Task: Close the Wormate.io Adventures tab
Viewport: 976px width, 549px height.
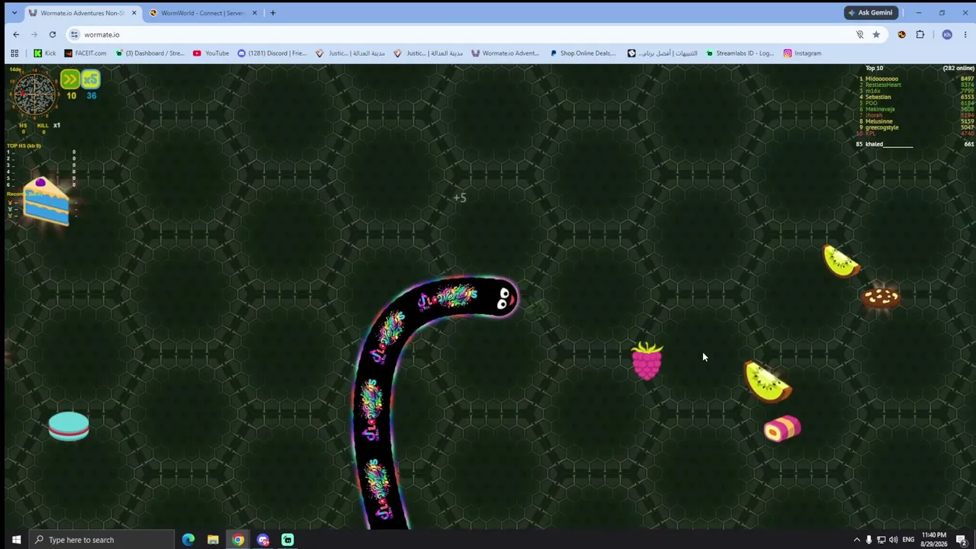Action: 133,13
